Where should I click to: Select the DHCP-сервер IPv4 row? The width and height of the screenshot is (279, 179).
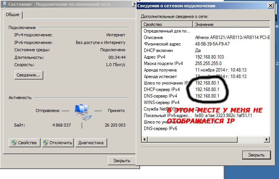tap(206, 89)
